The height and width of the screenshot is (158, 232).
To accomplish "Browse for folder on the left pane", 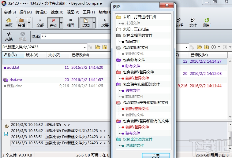I will pos(98,47).
